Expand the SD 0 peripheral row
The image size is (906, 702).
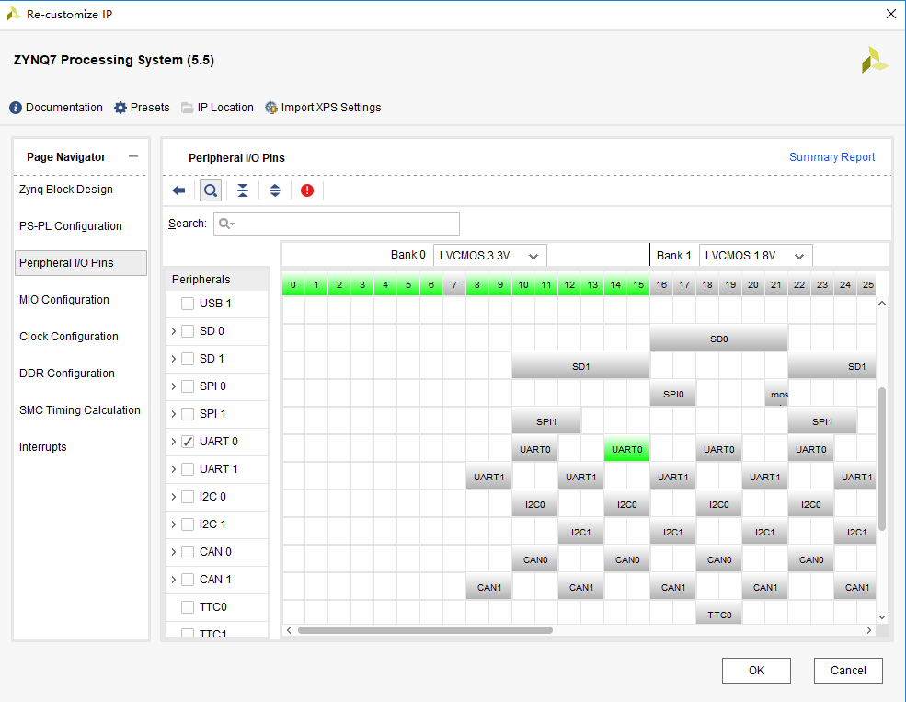click(173, 331)
